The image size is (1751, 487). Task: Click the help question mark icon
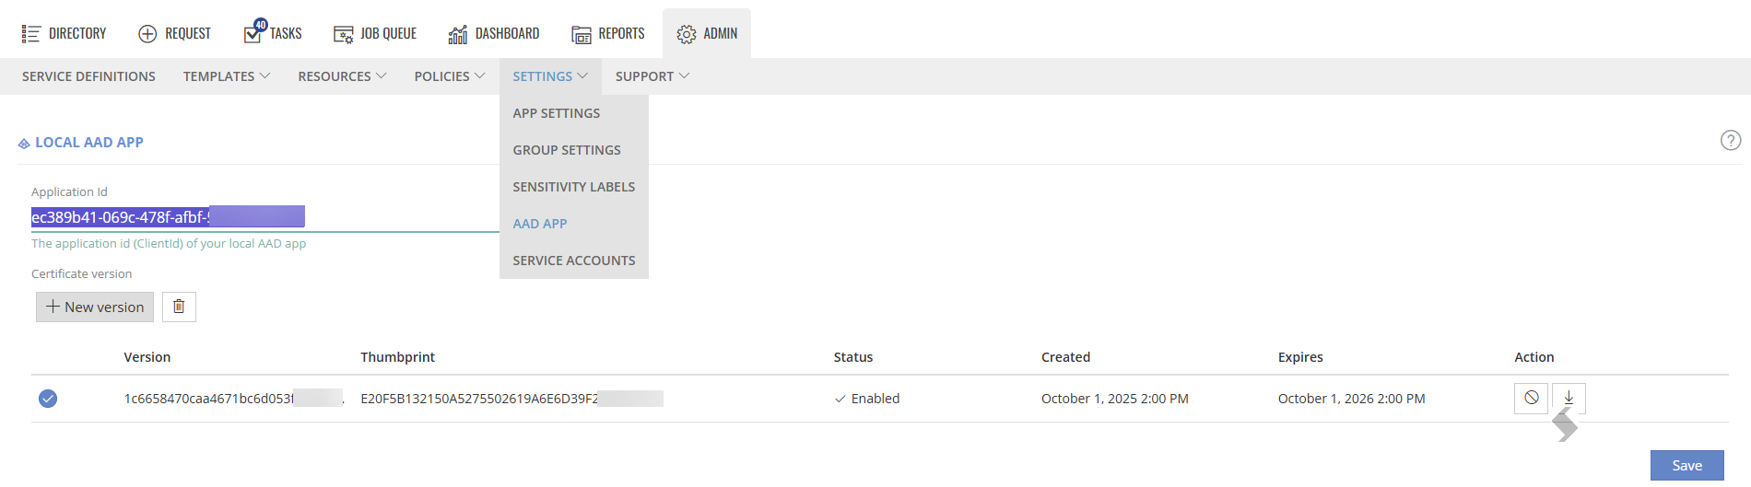[x=1731, y=140]
